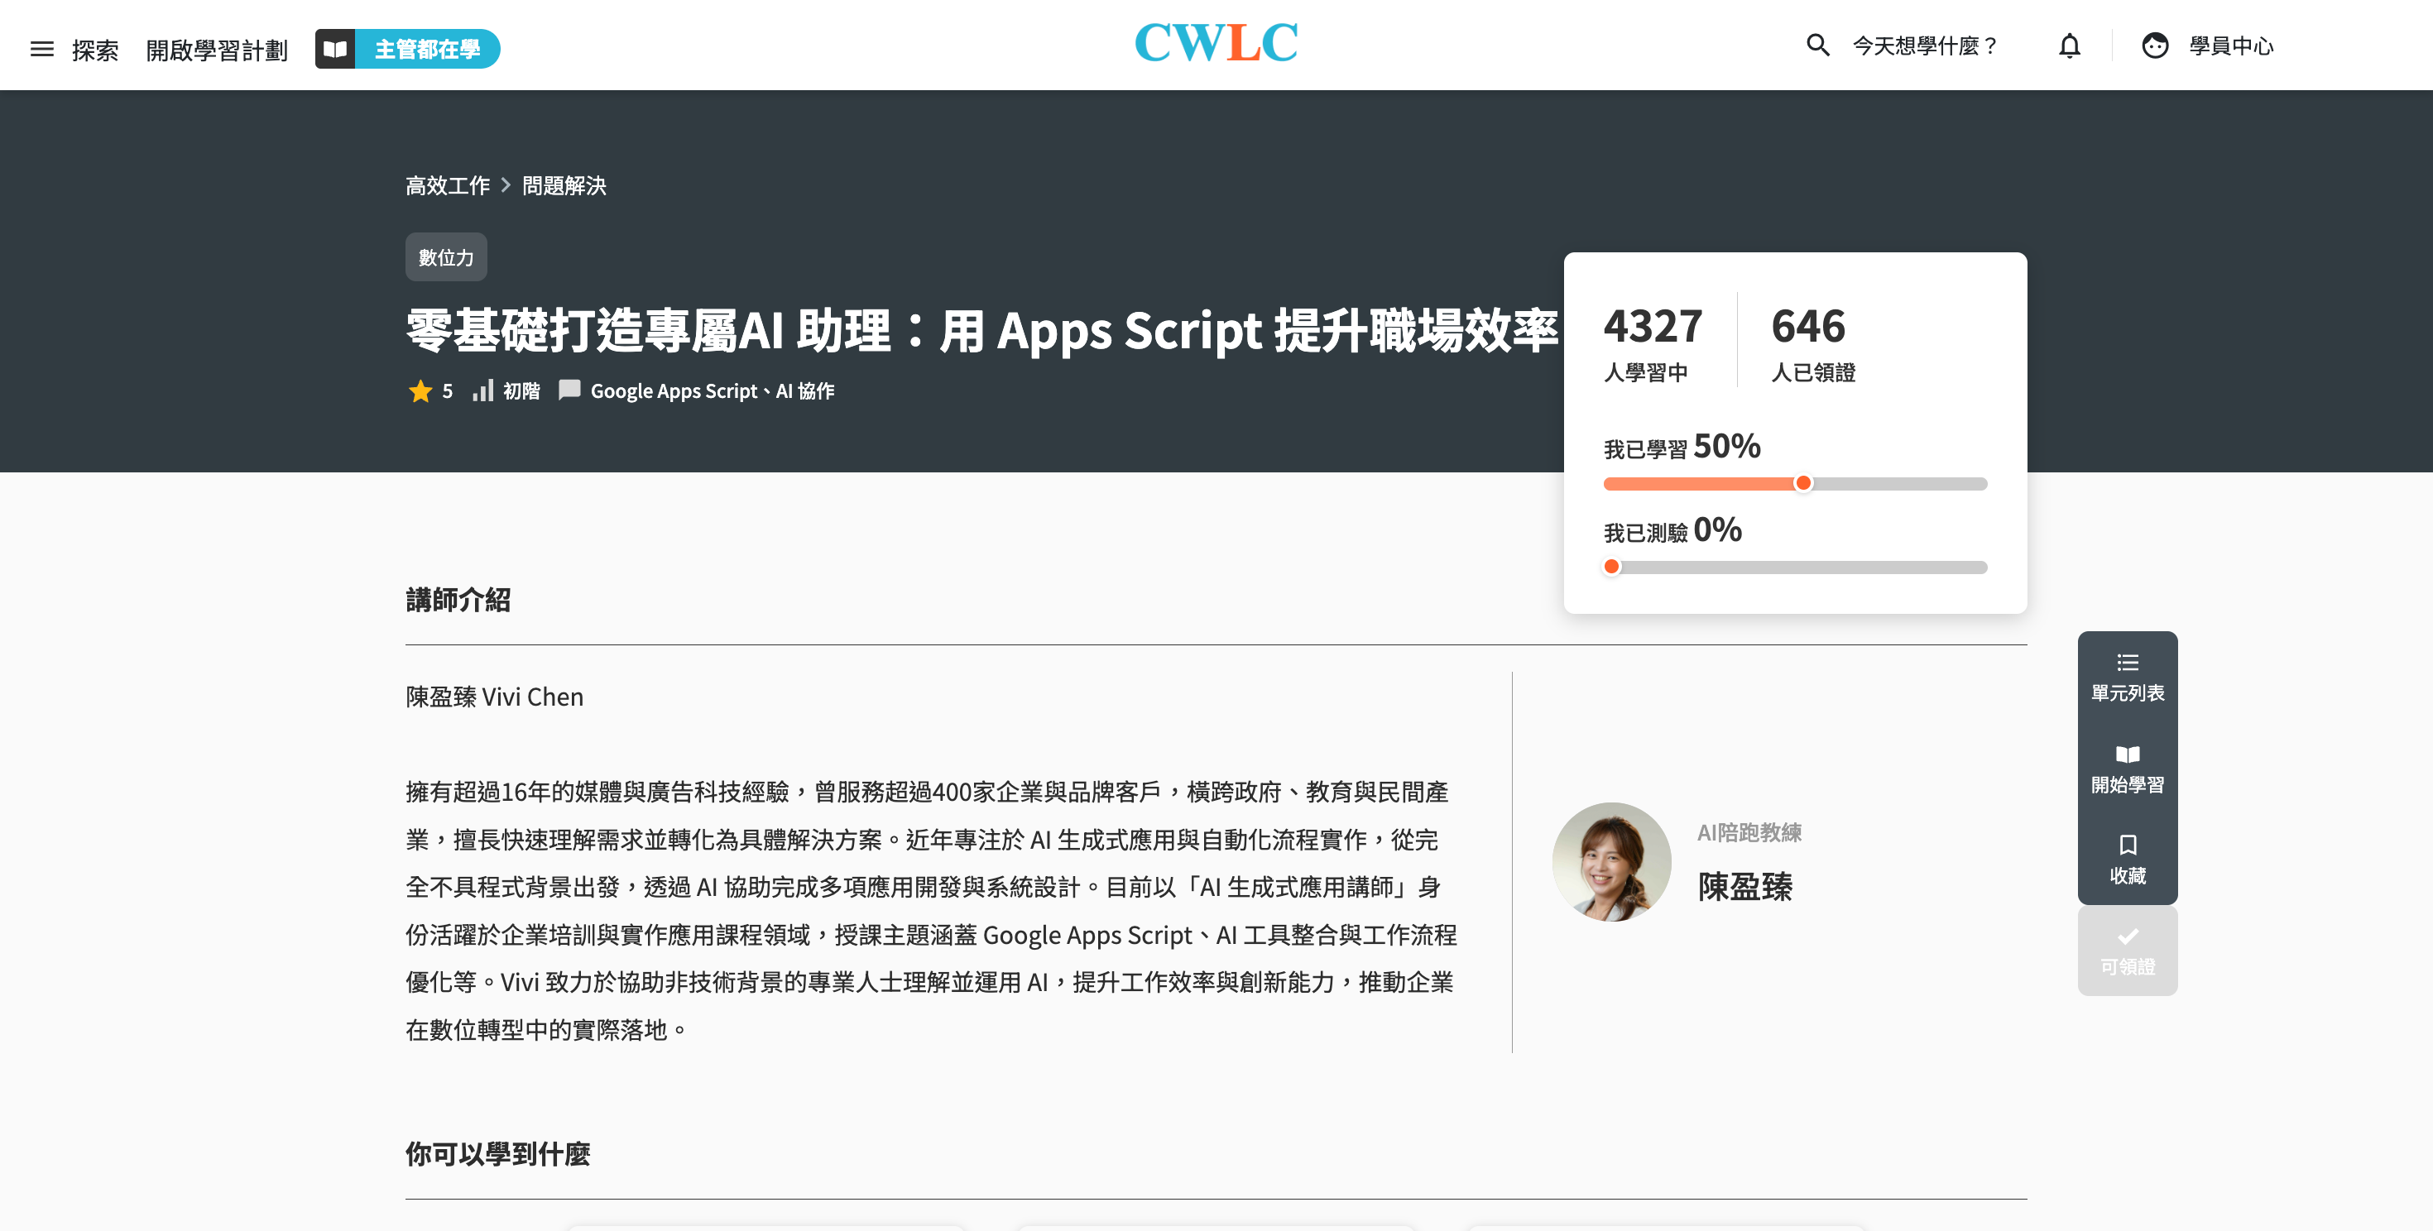Image resolution: width=2433 pixels, height=1231 pixels.
Task: Click the chat bubble icon near Google Apps Script
Action: (569, 390)
